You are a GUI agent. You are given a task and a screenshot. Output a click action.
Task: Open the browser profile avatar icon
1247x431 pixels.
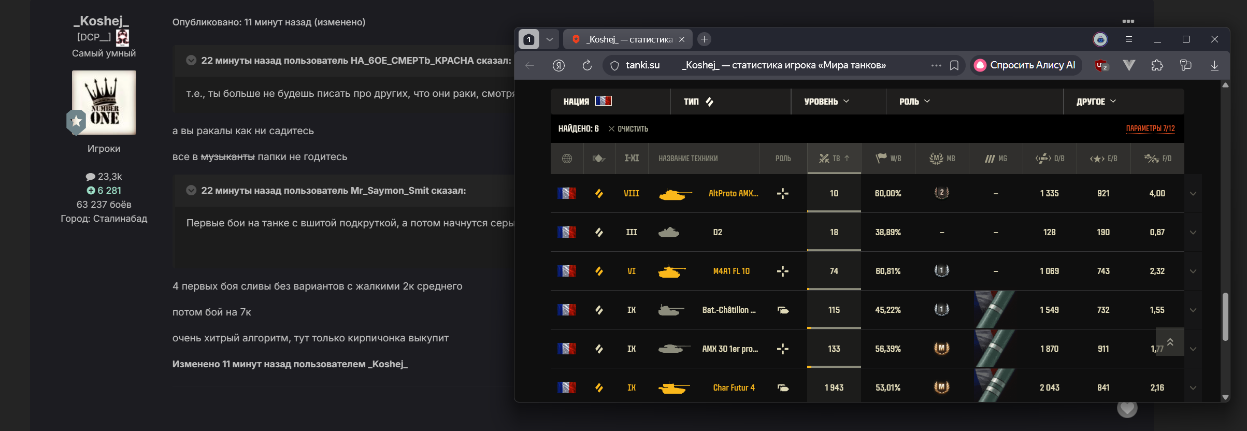pos(1100,39)
